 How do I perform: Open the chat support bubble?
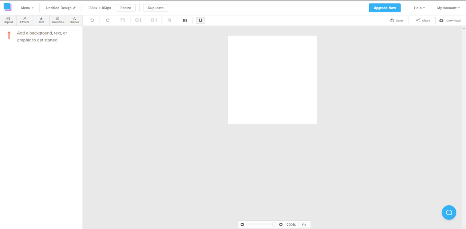click(x=449, y=213)
